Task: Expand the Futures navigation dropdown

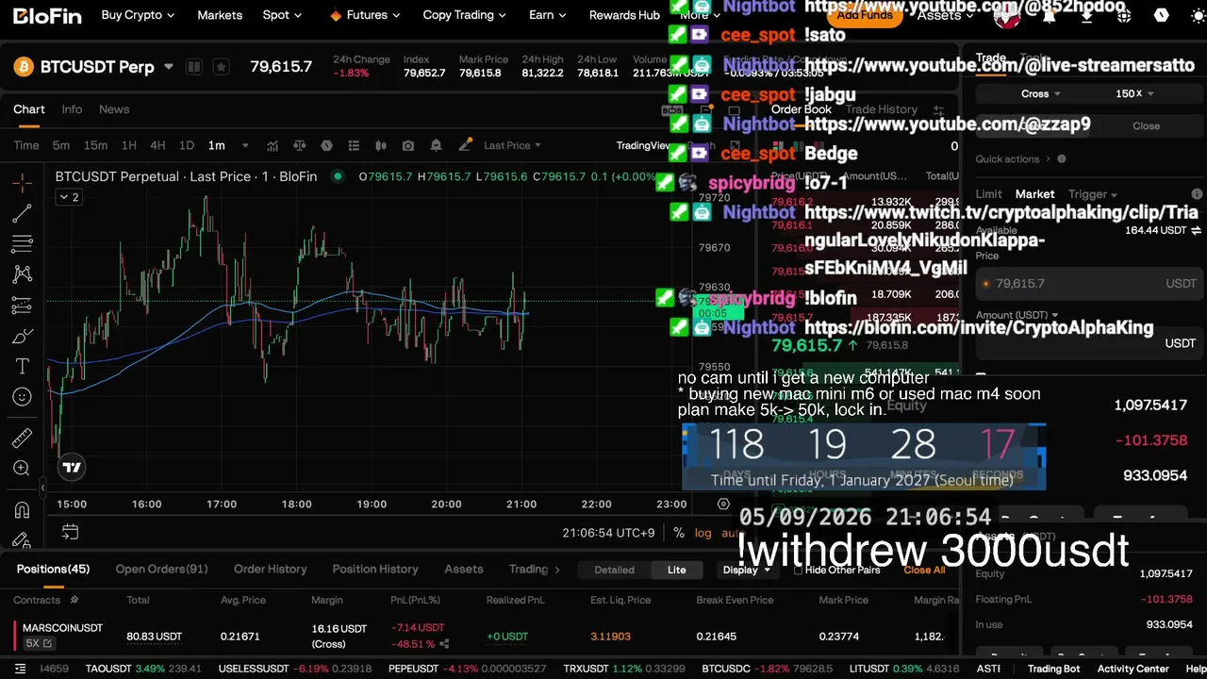Action: pos(366,15)
